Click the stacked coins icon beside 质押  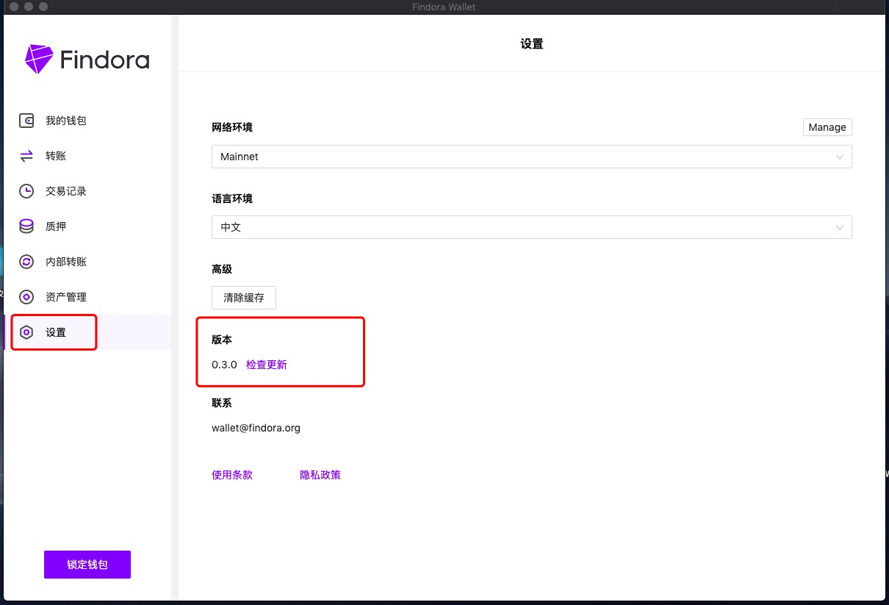pyautogui.click(x=26, y=226)
